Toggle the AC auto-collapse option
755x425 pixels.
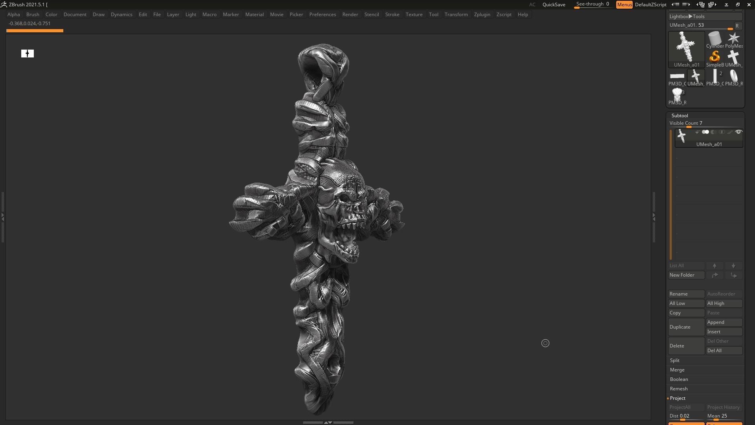[x=532, y=5]
